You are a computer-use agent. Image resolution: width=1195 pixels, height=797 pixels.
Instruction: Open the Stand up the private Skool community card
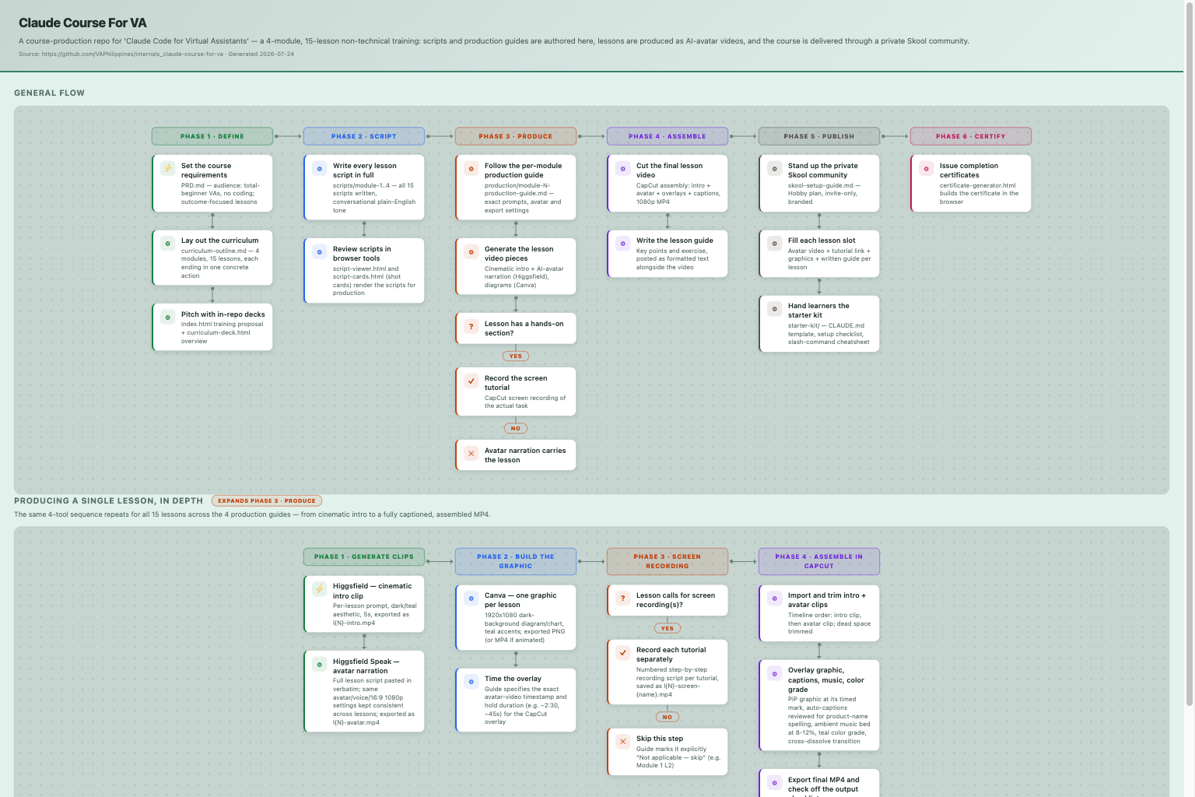pyautogui.click(x=819, y=183)
